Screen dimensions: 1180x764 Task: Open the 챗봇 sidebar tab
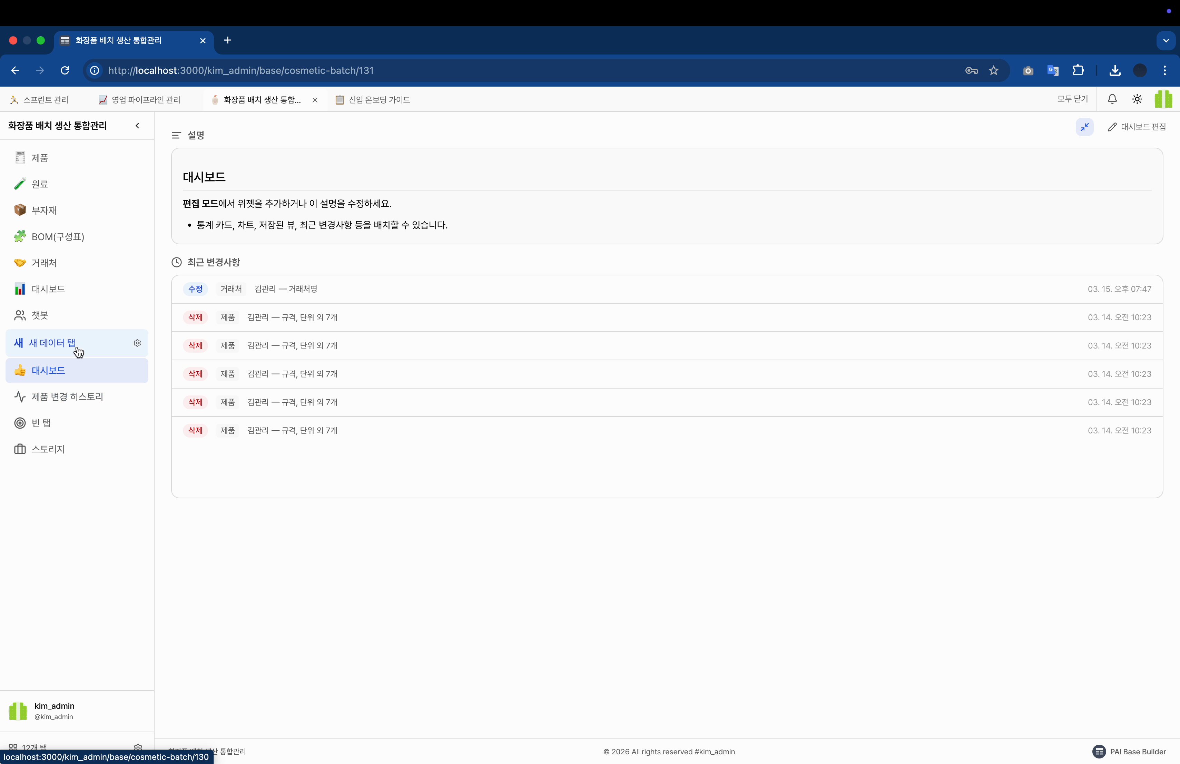(40, 315)
